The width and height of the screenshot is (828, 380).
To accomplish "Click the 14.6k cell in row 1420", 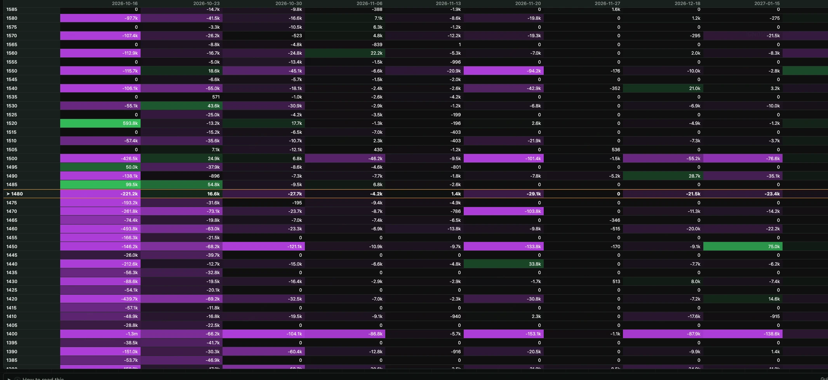I will (743, 299).
